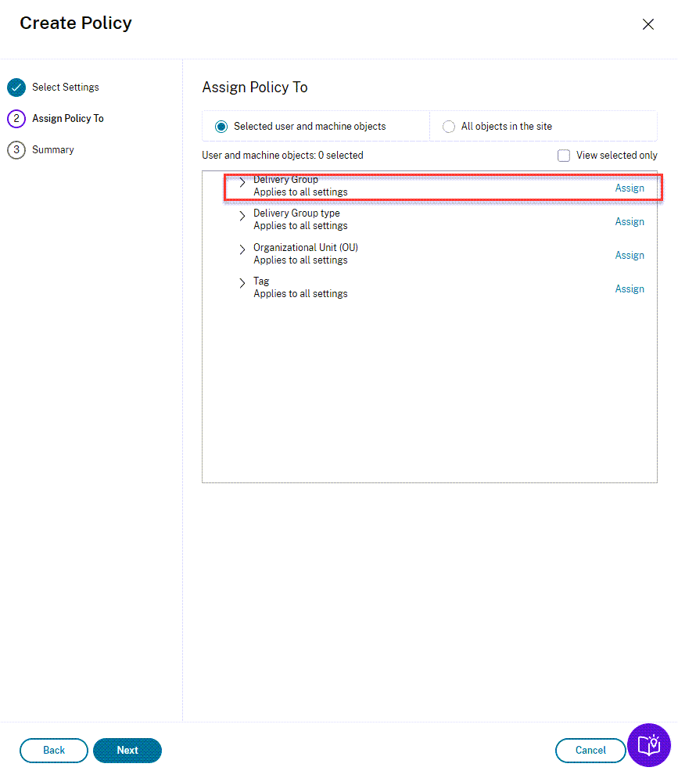This screenshot has width=678, height=778.
Task: Click Assign link for Delivery Group
Action: 630,188
